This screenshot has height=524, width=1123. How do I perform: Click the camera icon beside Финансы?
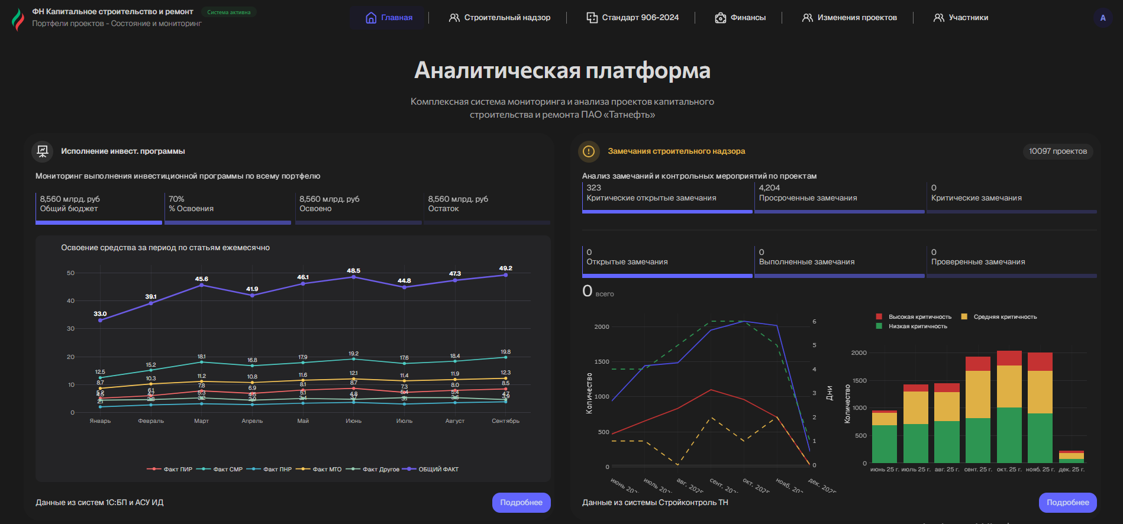point(720,18)
